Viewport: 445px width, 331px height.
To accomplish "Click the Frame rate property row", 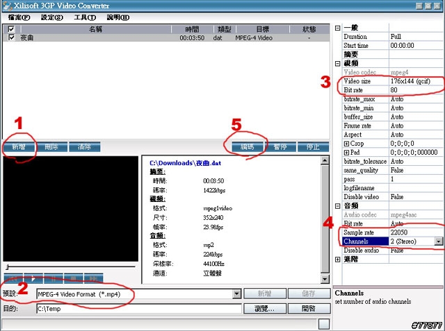I will tap(392, 126).
